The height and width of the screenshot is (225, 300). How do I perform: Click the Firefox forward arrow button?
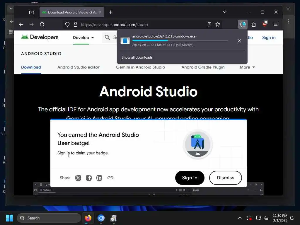32,24
